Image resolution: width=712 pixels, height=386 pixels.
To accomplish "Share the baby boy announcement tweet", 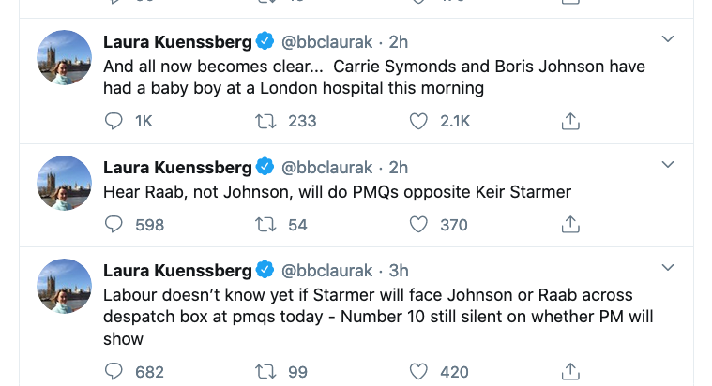I will pos(569,121).
